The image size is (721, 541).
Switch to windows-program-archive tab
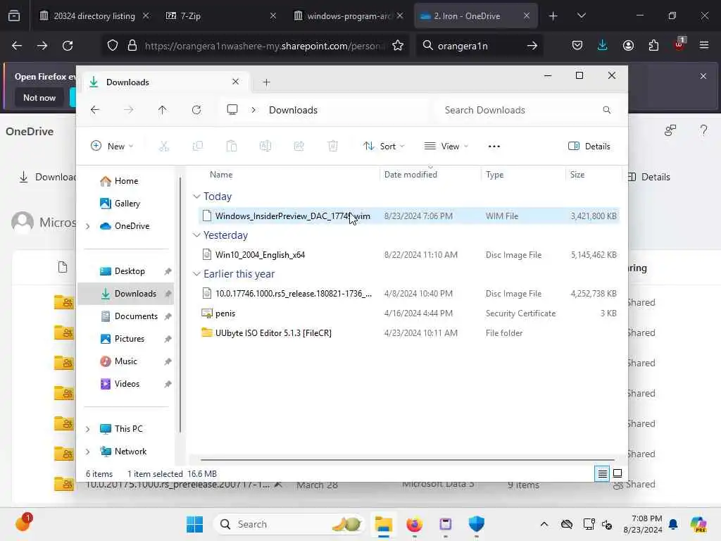348,15
